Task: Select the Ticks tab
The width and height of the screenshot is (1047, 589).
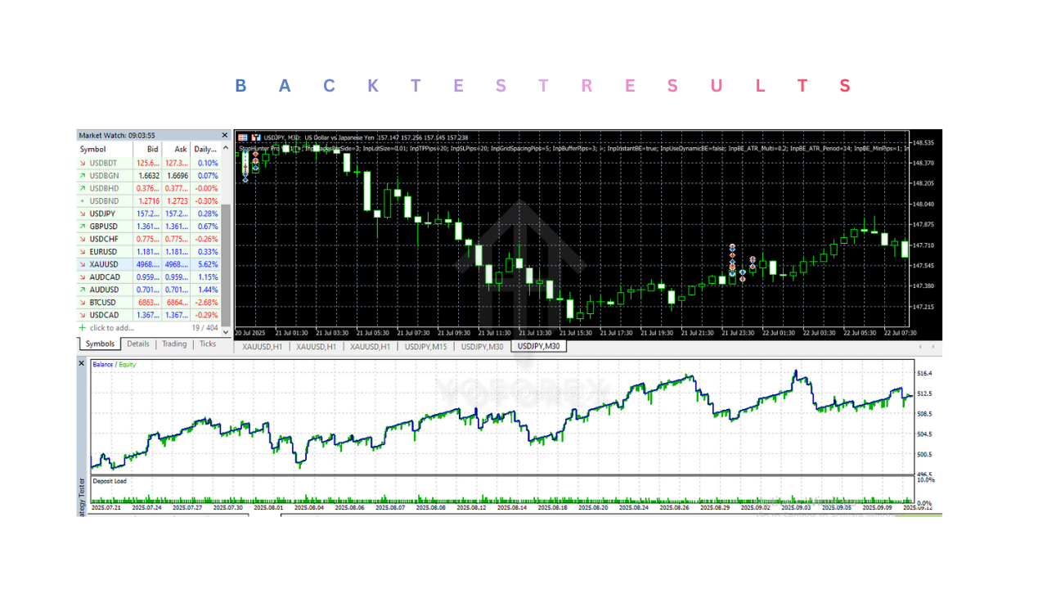Action: pyautogui.click(x=208, y=344)
